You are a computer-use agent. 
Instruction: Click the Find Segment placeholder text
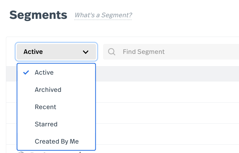[144, 52]
